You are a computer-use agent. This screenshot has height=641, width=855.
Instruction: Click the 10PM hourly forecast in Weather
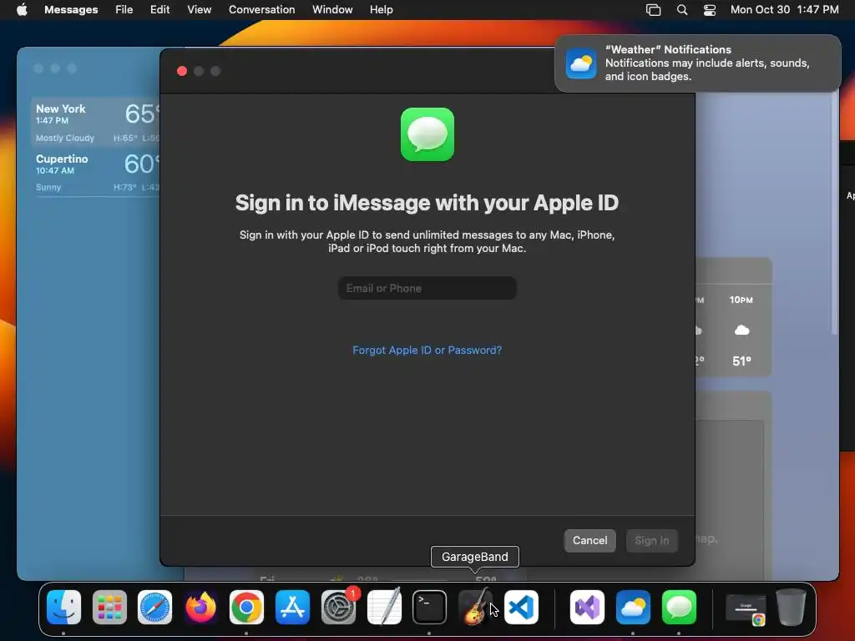[x=741, y=330]
